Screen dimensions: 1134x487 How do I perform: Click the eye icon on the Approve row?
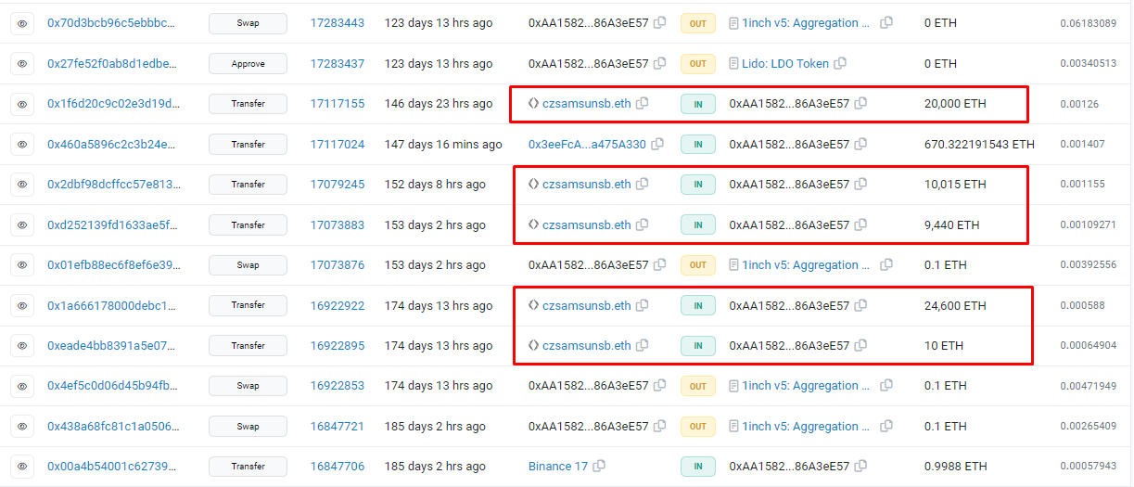pos(22,64)
